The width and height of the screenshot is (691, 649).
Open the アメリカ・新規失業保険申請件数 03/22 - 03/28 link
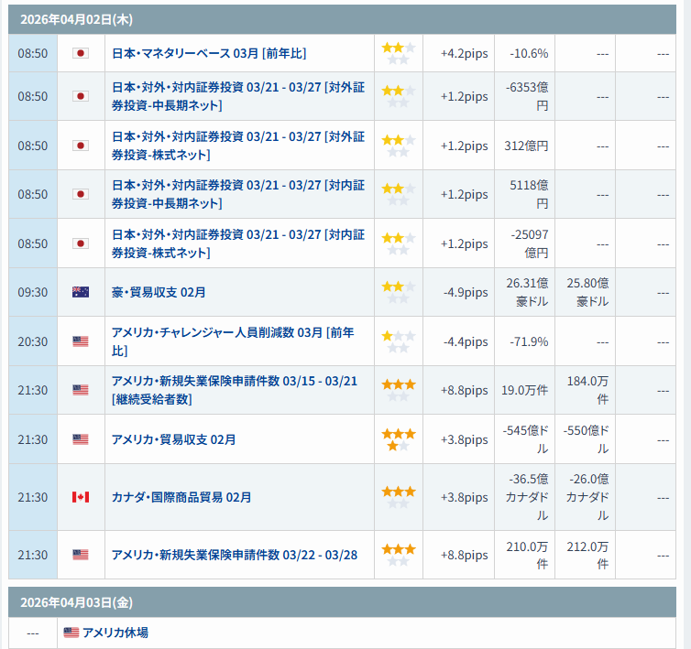click(x=234, y=555)
